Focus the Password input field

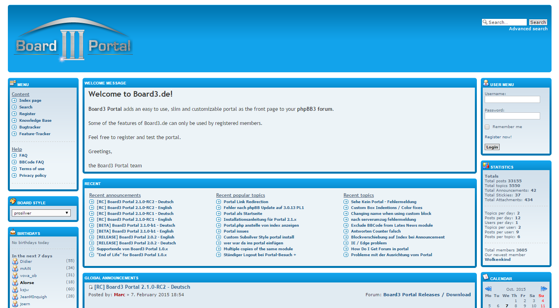point(512,116)
